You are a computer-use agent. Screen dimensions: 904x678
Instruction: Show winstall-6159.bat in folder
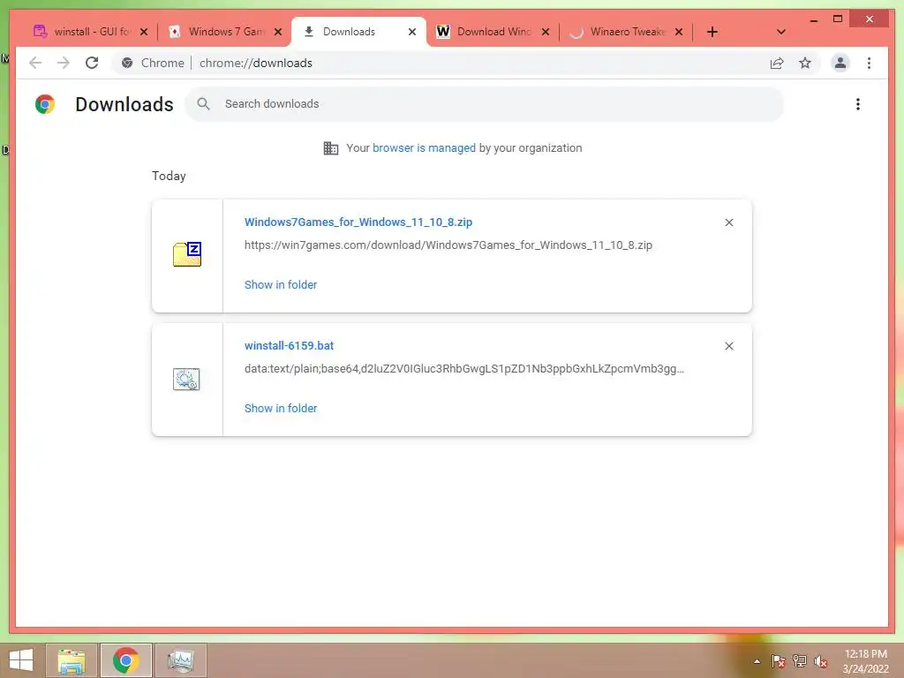(x=281, y=408)
